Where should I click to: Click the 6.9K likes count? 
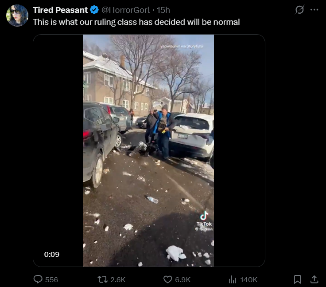click(x=183, y=279)
